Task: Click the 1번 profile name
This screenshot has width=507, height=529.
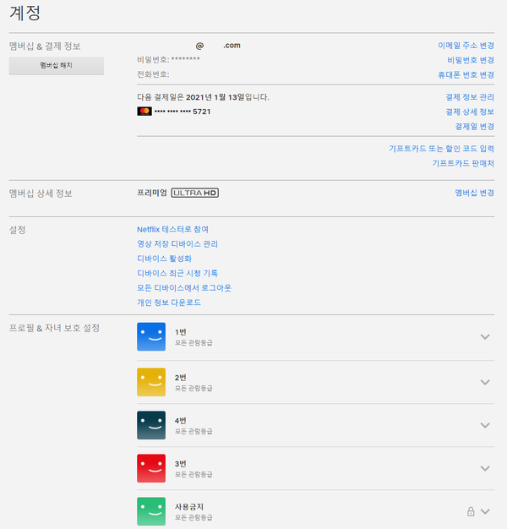Action: pyautogui.click(x=181, y=332)
